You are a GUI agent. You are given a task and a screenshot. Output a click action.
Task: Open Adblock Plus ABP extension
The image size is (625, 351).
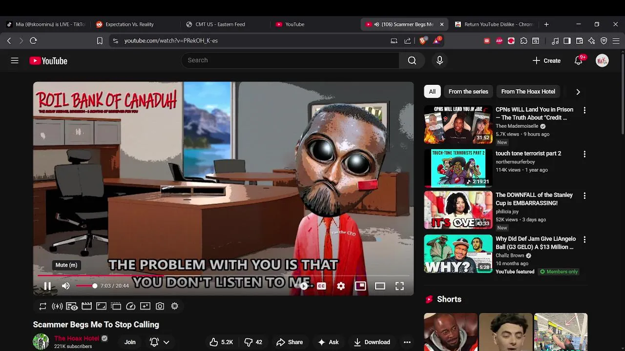click(x=499, y=41)
